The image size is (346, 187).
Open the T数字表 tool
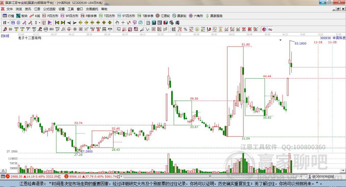pyautogui.click(x=145, y=16)
